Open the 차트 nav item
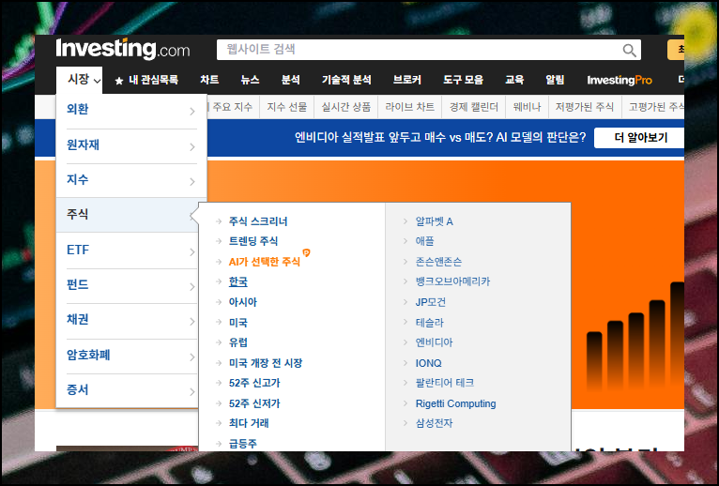The image size is (719, 486). [x=209, y=80]
